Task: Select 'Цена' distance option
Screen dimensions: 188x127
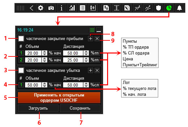Action: coord(128,59)
